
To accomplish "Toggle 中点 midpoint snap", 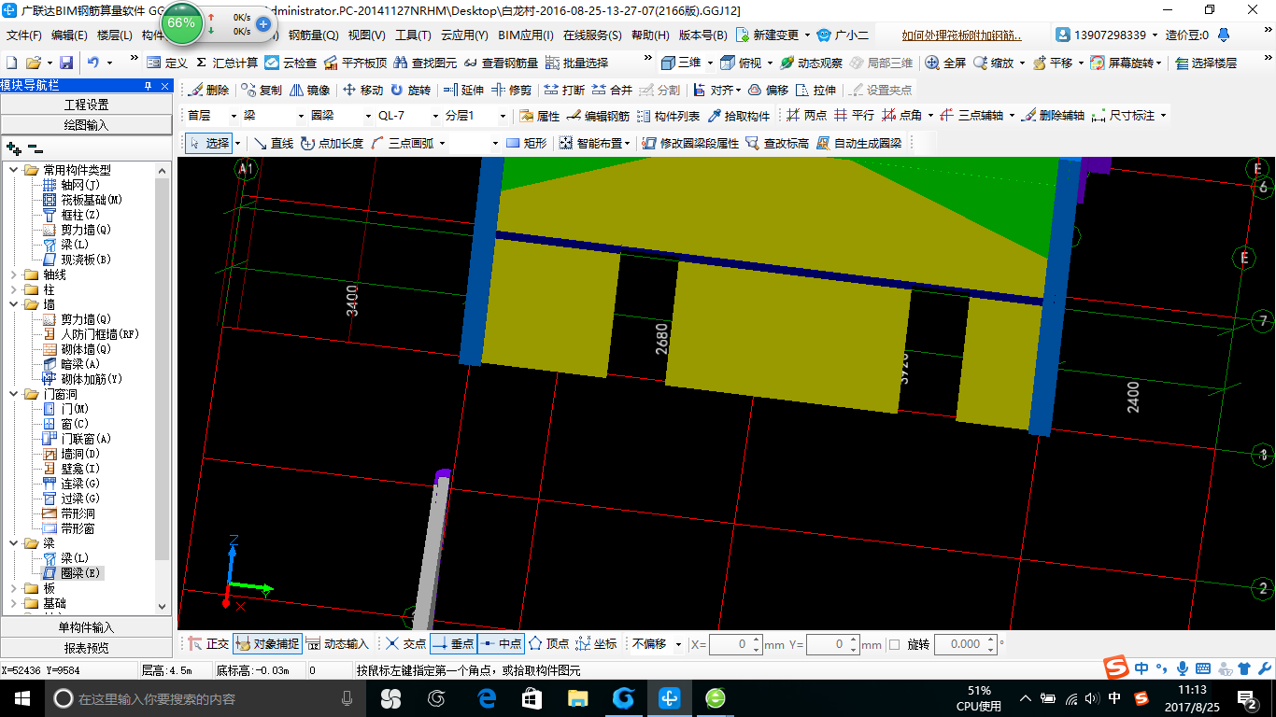I will (x=501, y=643).
